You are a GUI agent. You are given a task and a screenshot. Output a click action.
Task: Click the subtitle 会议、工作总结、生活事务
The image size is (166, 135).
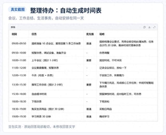[30, 18]
